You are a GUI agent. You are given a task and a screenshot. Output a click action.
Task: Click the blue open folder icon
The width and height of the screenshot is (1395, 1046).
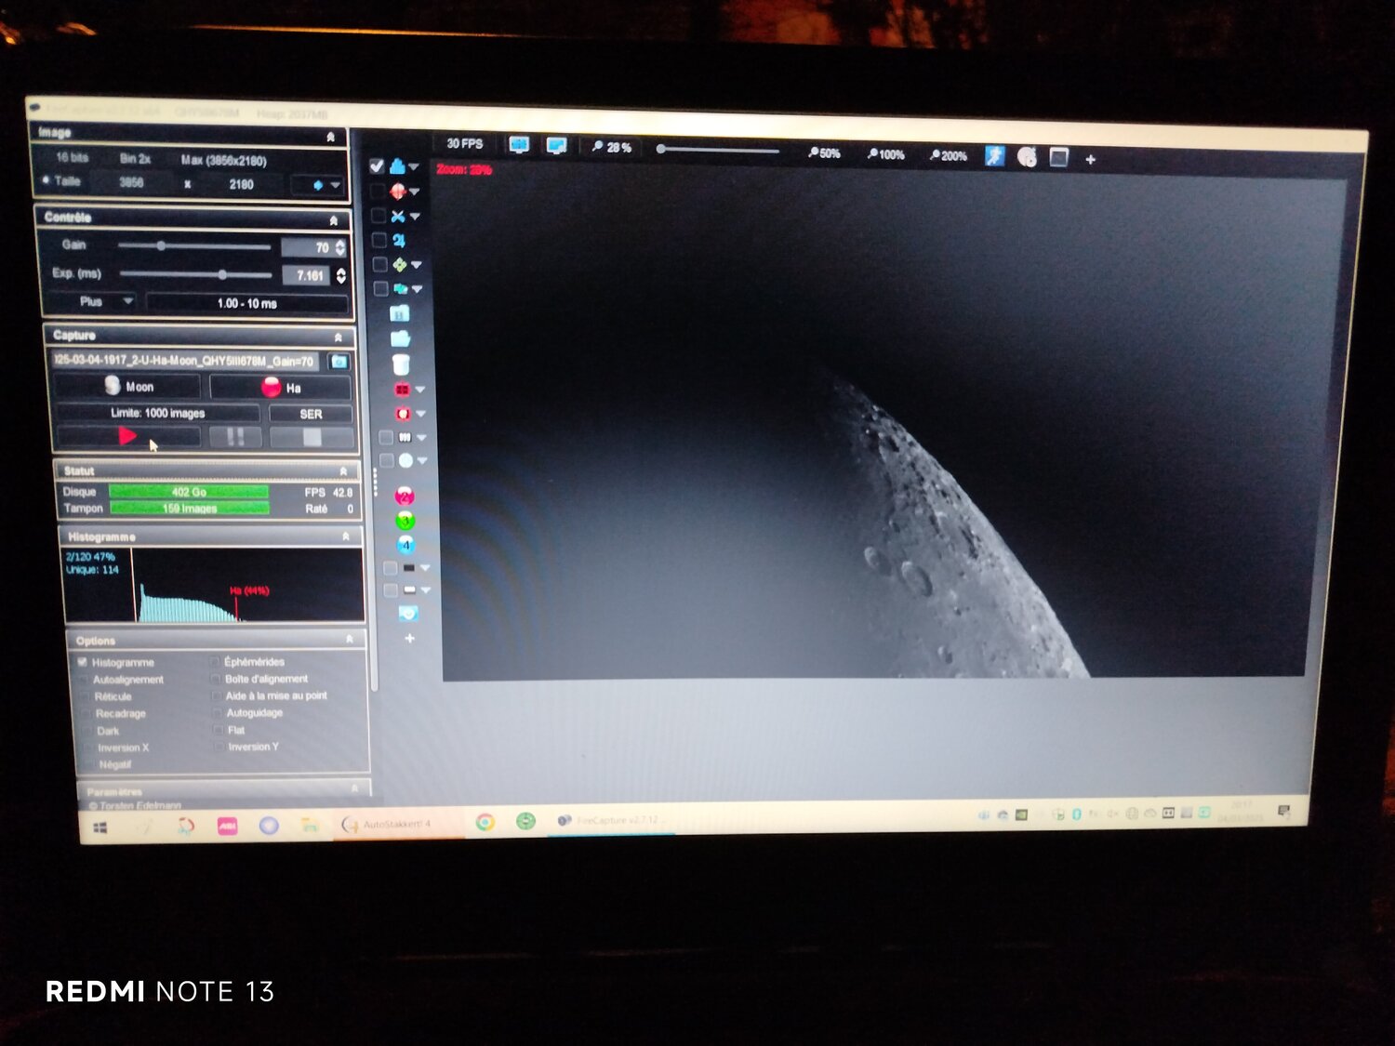pos(401,338)
